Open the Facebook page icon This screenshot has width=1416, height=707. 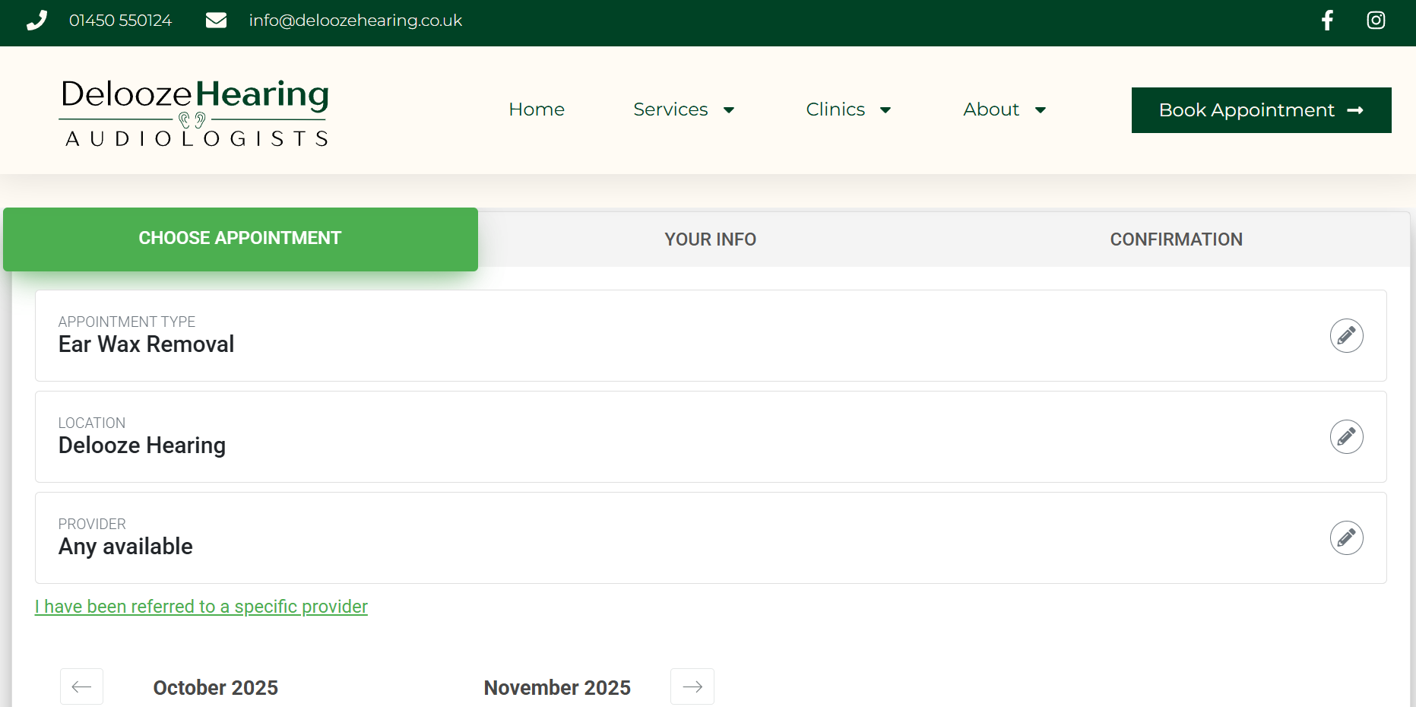[1327, 21]
